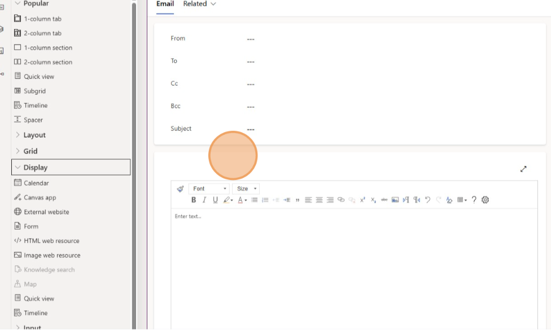Align text center
551x334 pixels.
[319, 200]
